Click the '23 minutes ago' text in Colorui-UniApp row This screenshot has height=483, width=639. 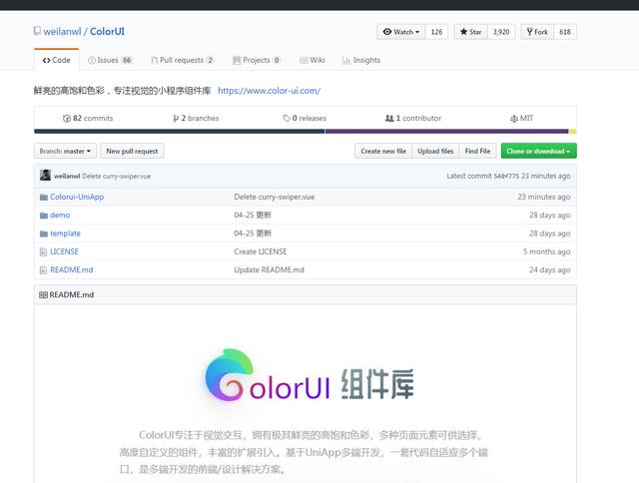click(543, 197)
